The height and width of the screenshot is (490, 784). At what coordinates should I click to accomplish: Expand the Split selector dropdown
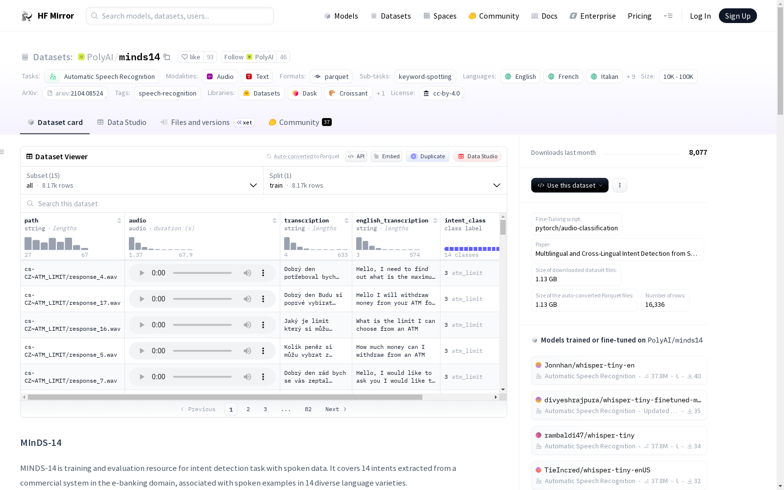pyautogui.click(x=385, y=180)
